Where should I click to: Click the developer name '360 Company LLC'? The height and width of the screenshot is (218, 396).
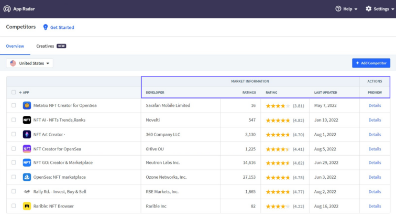(x=163, y=134)
